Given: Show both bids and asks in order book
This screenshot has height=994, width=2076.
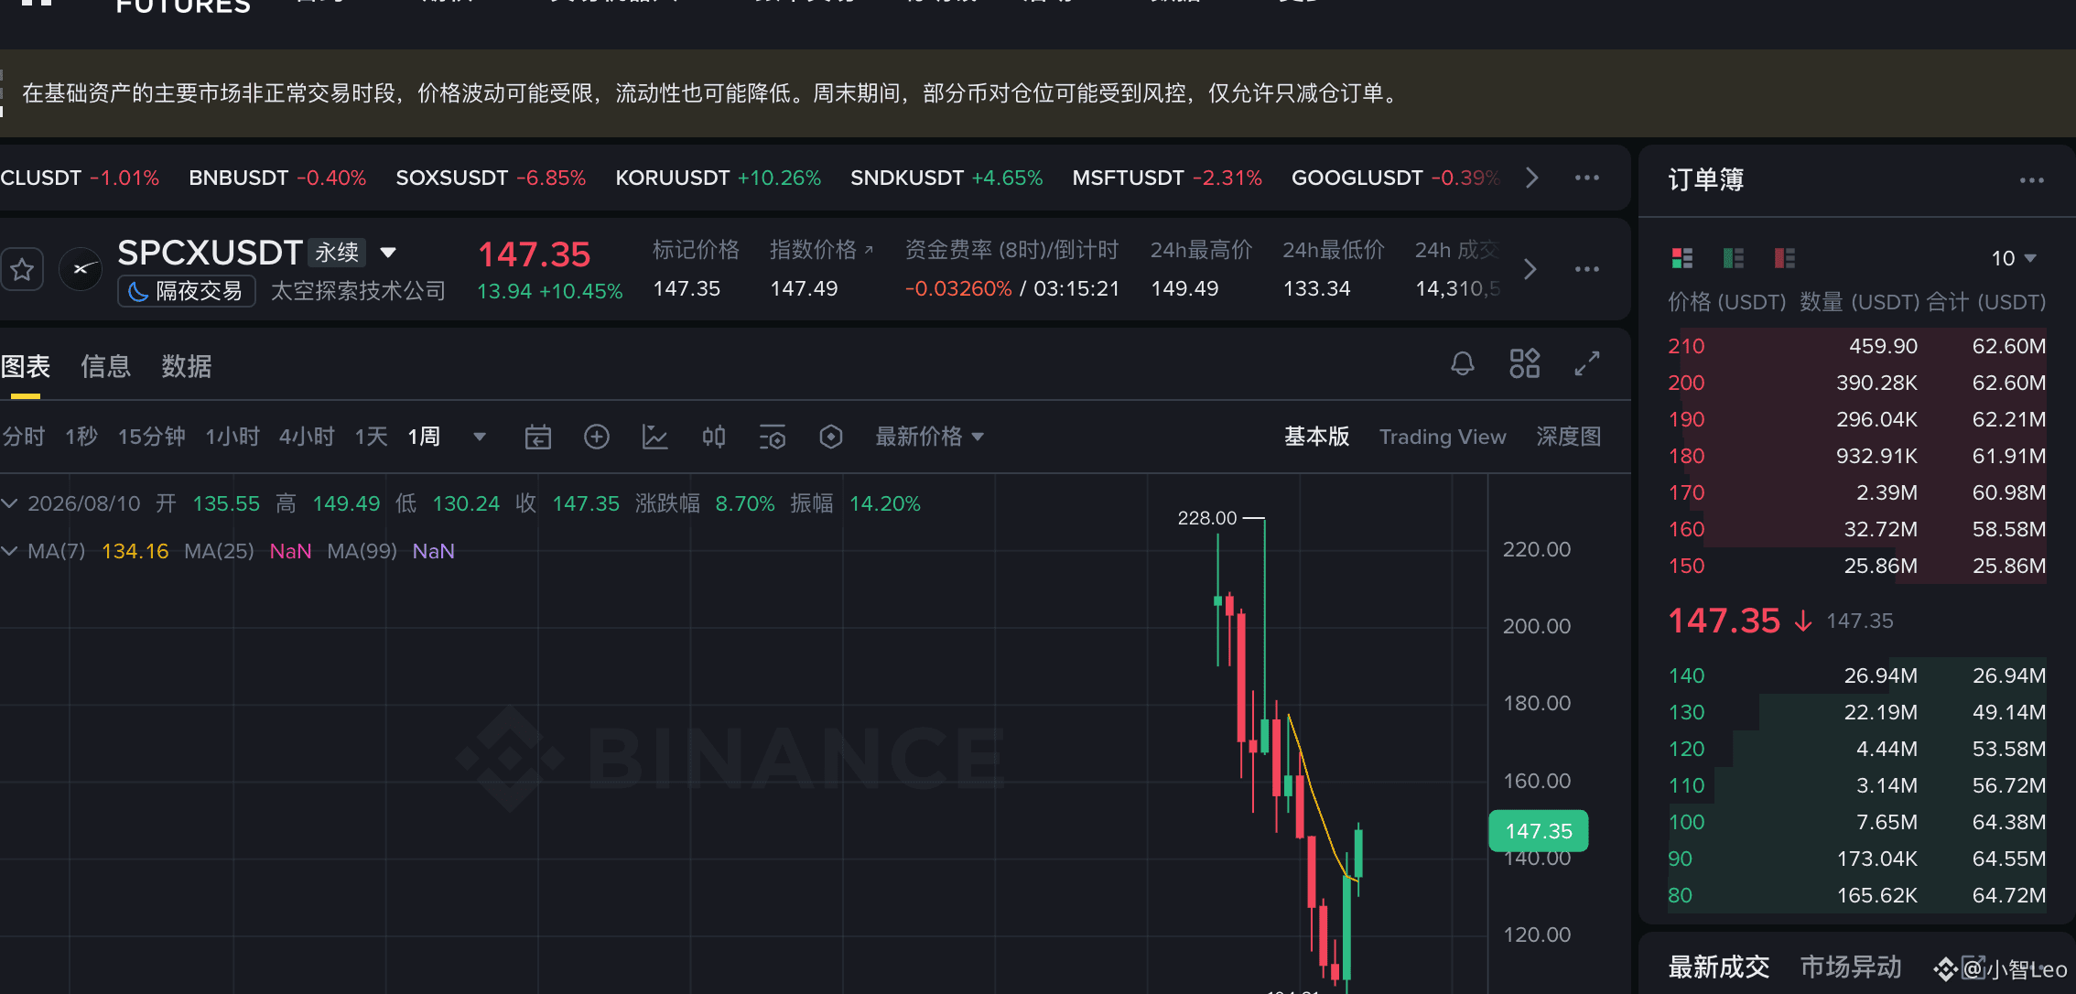Looking at the screenshot, I should point(1682,258).
